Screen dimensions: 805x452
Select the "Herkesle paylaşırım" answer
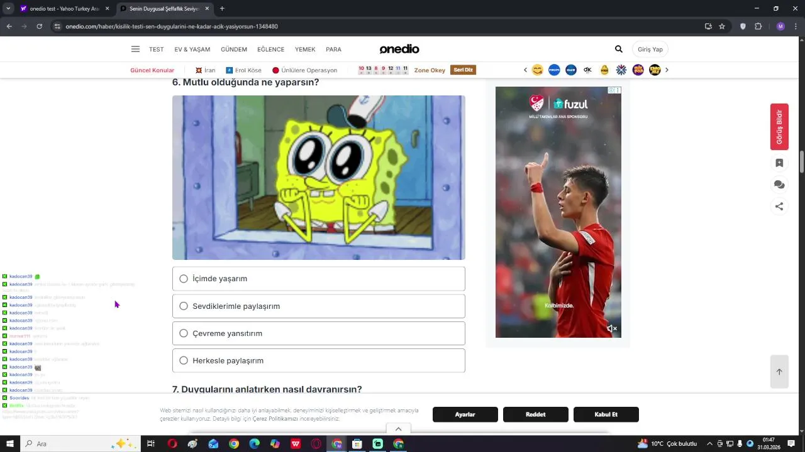[319, 361]
